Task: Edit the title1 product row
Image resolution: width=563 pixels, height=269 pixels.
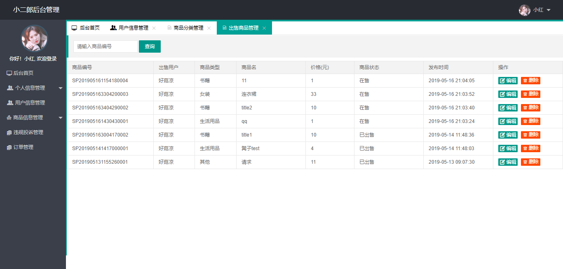Action: [508, 135]
